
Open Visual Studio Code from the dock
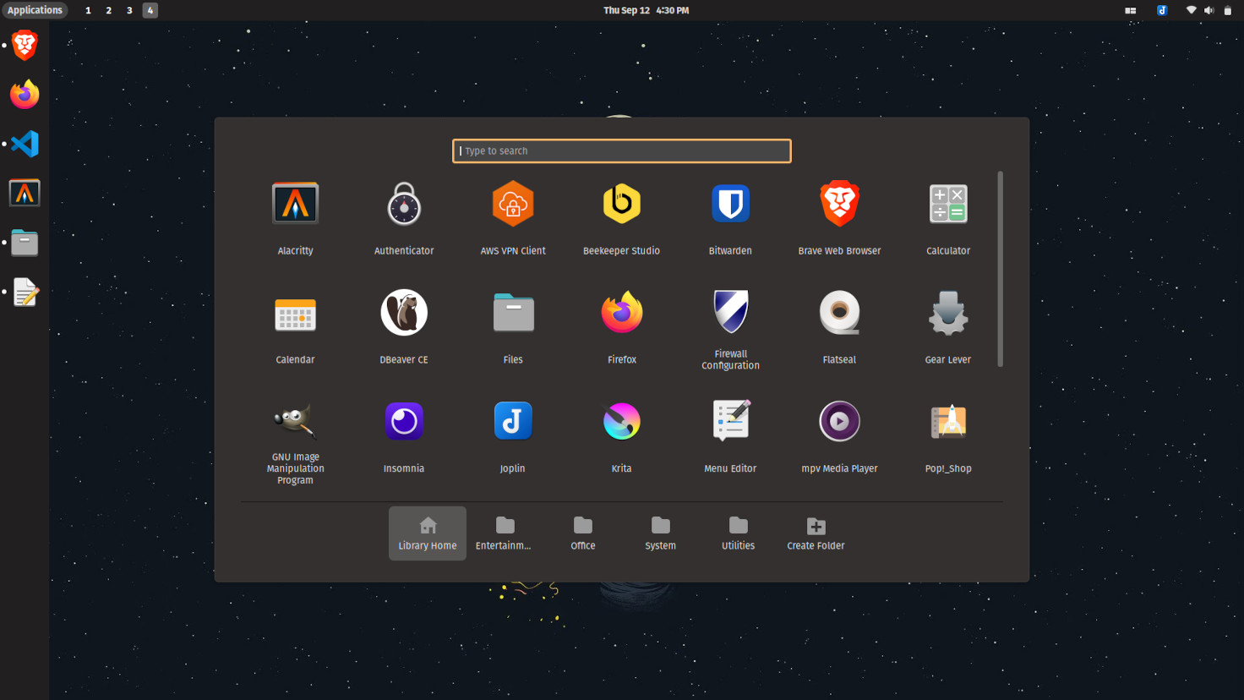click(x=25, y=144)
